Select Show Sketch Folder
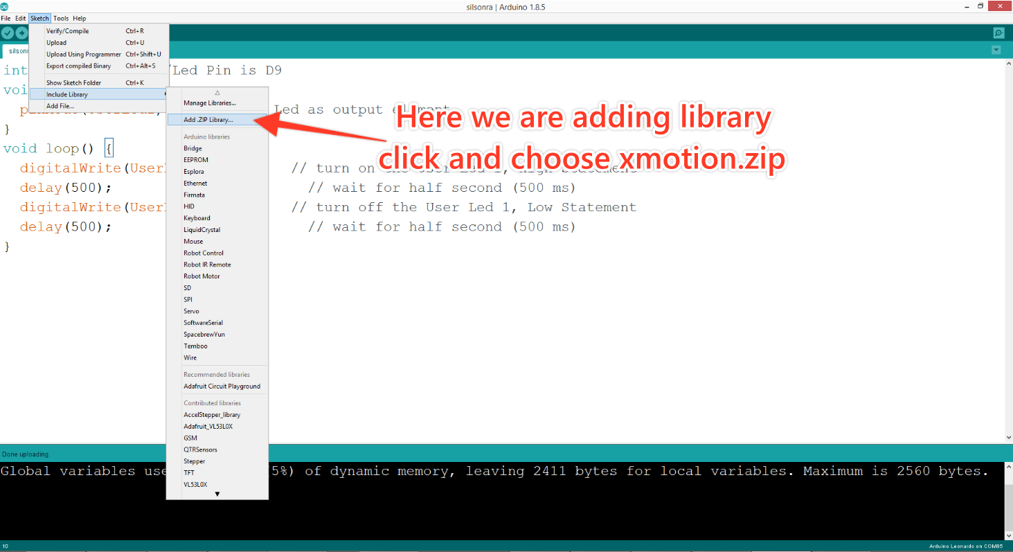The height and width of the screenshot is (552, 1013). [x=73, y=83]
